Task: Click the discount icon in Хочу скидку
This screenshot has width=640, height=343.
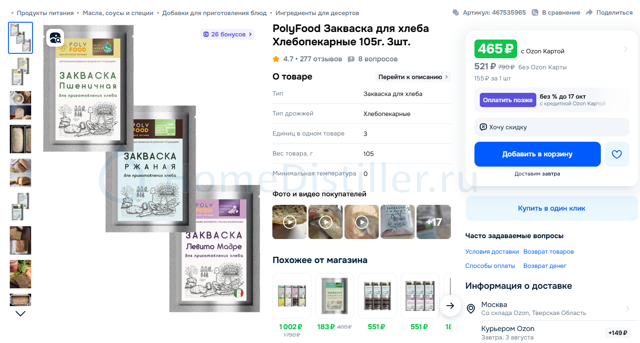Action: tap(483, 127)
